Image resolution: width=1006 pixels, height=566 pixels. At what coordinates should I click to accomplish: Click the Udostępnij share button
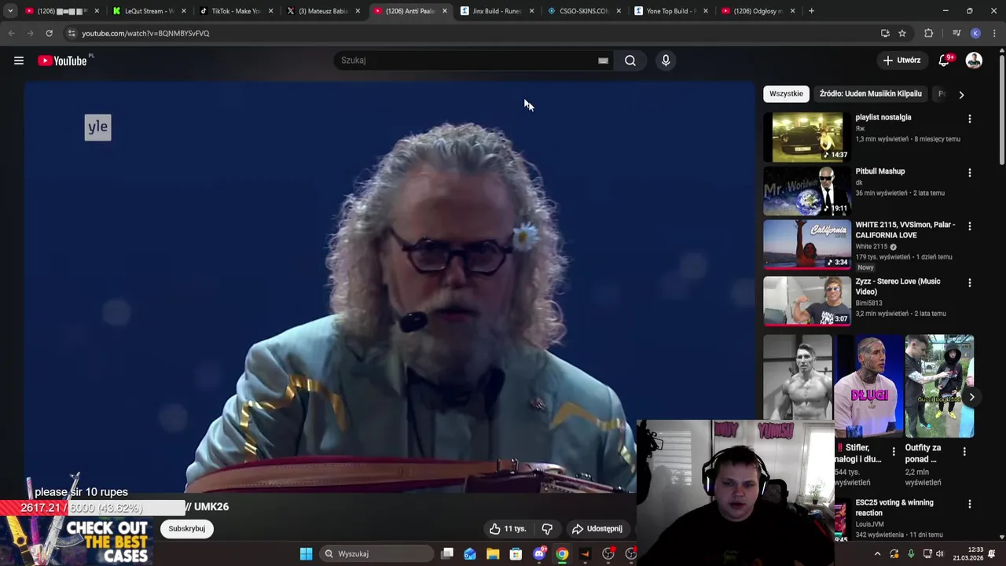(597, 529)
